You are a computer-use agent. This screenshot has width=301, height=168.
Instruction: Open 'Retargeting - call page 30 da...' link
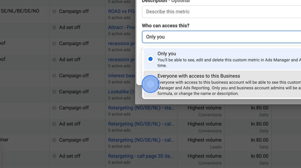[141, 156]
